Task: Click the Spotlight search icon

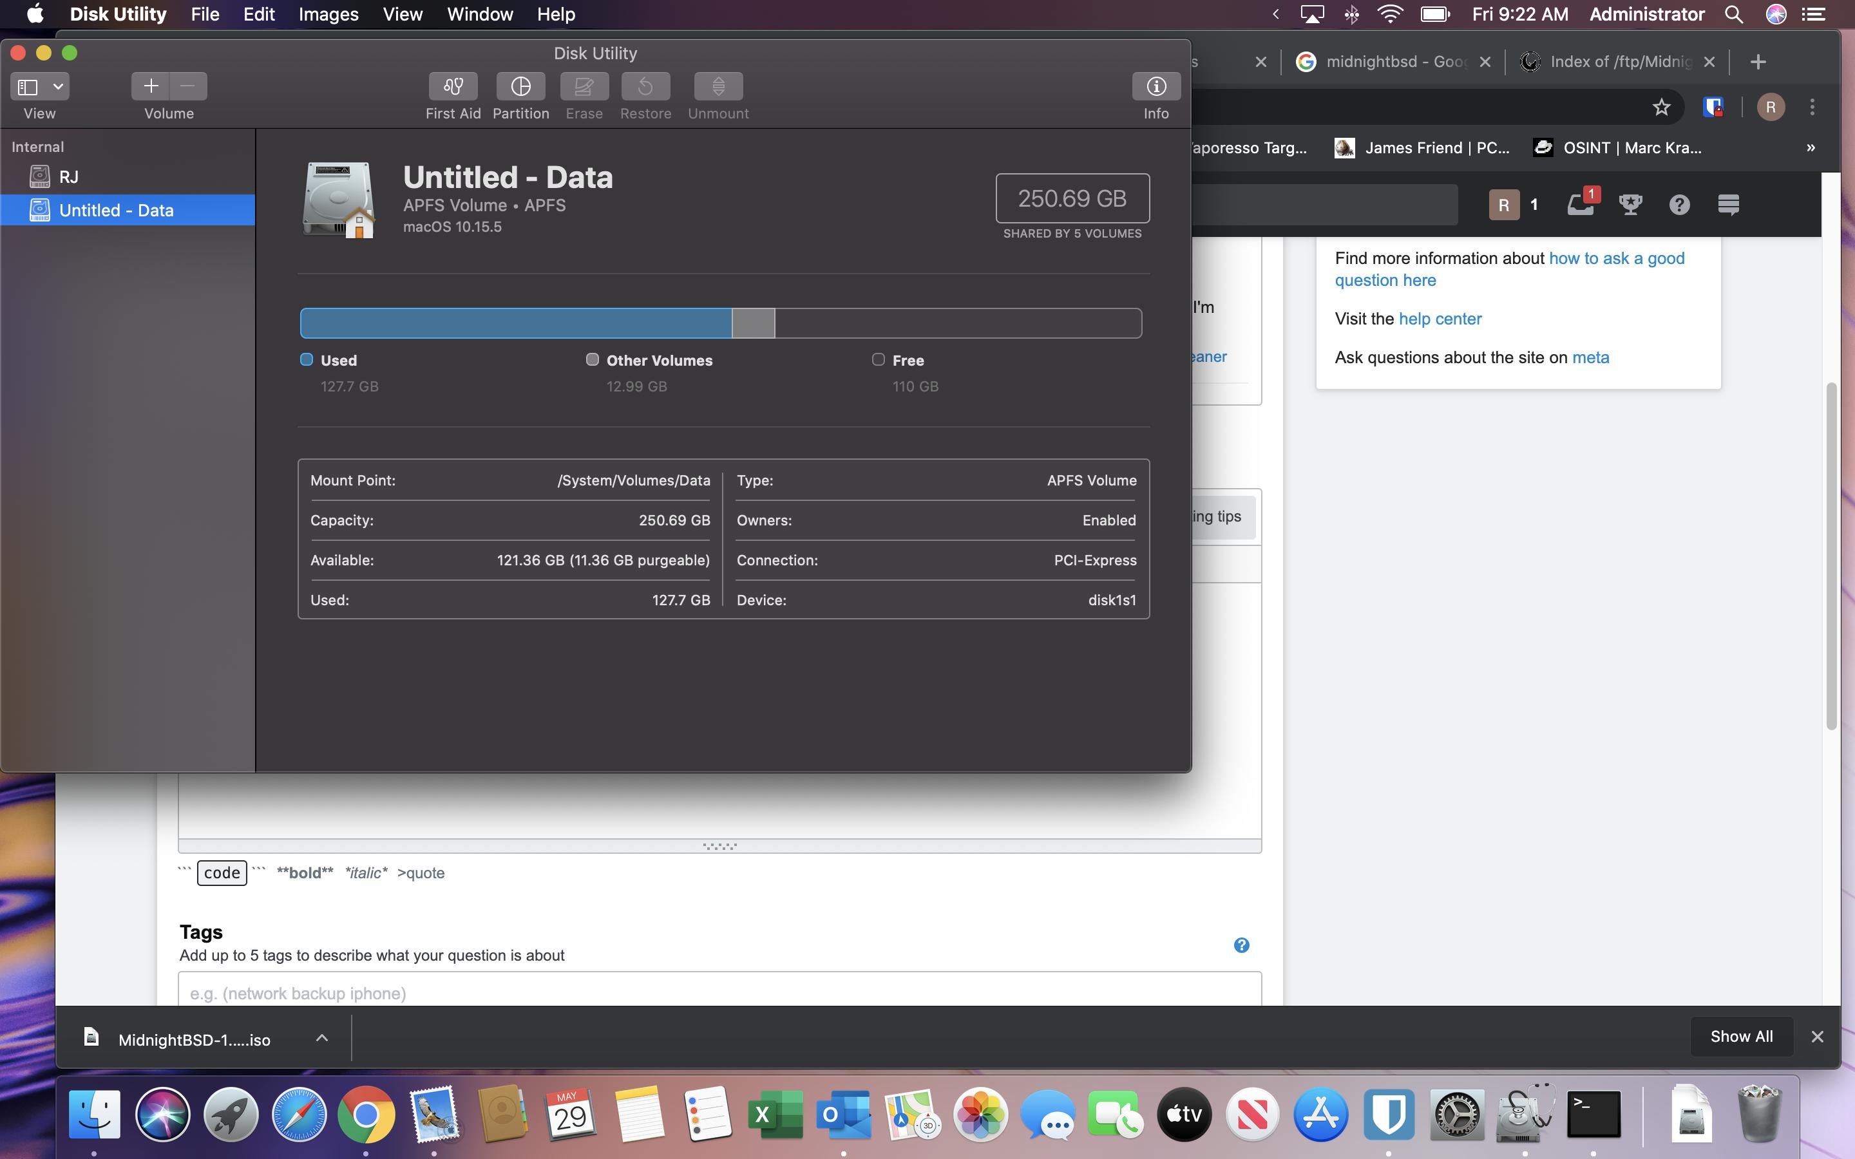Action: point(1734,15)
